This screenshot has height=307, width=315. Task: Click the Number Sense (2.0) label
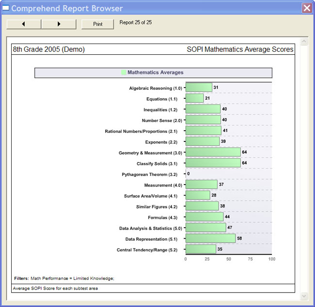162,121
